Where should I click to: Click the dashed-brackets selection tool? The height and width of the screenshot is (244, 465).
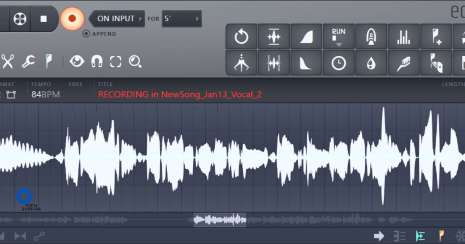(116, 62)
